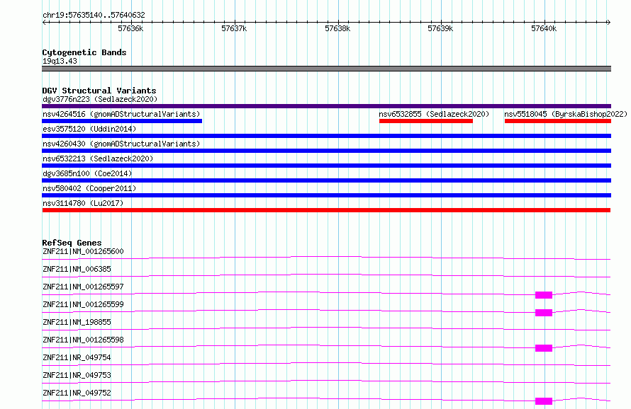Click the dgv3685n100 (Coe2014) label
631x409 pixels.
(87, 173)
